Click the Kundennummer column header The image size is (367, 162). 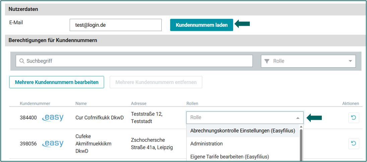pos(35,103)
